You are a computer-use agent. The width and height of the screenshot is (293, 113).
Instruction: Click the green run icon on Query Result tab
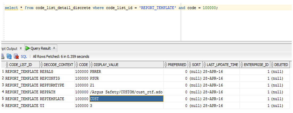pyautogui.click(x=28, y=48)
